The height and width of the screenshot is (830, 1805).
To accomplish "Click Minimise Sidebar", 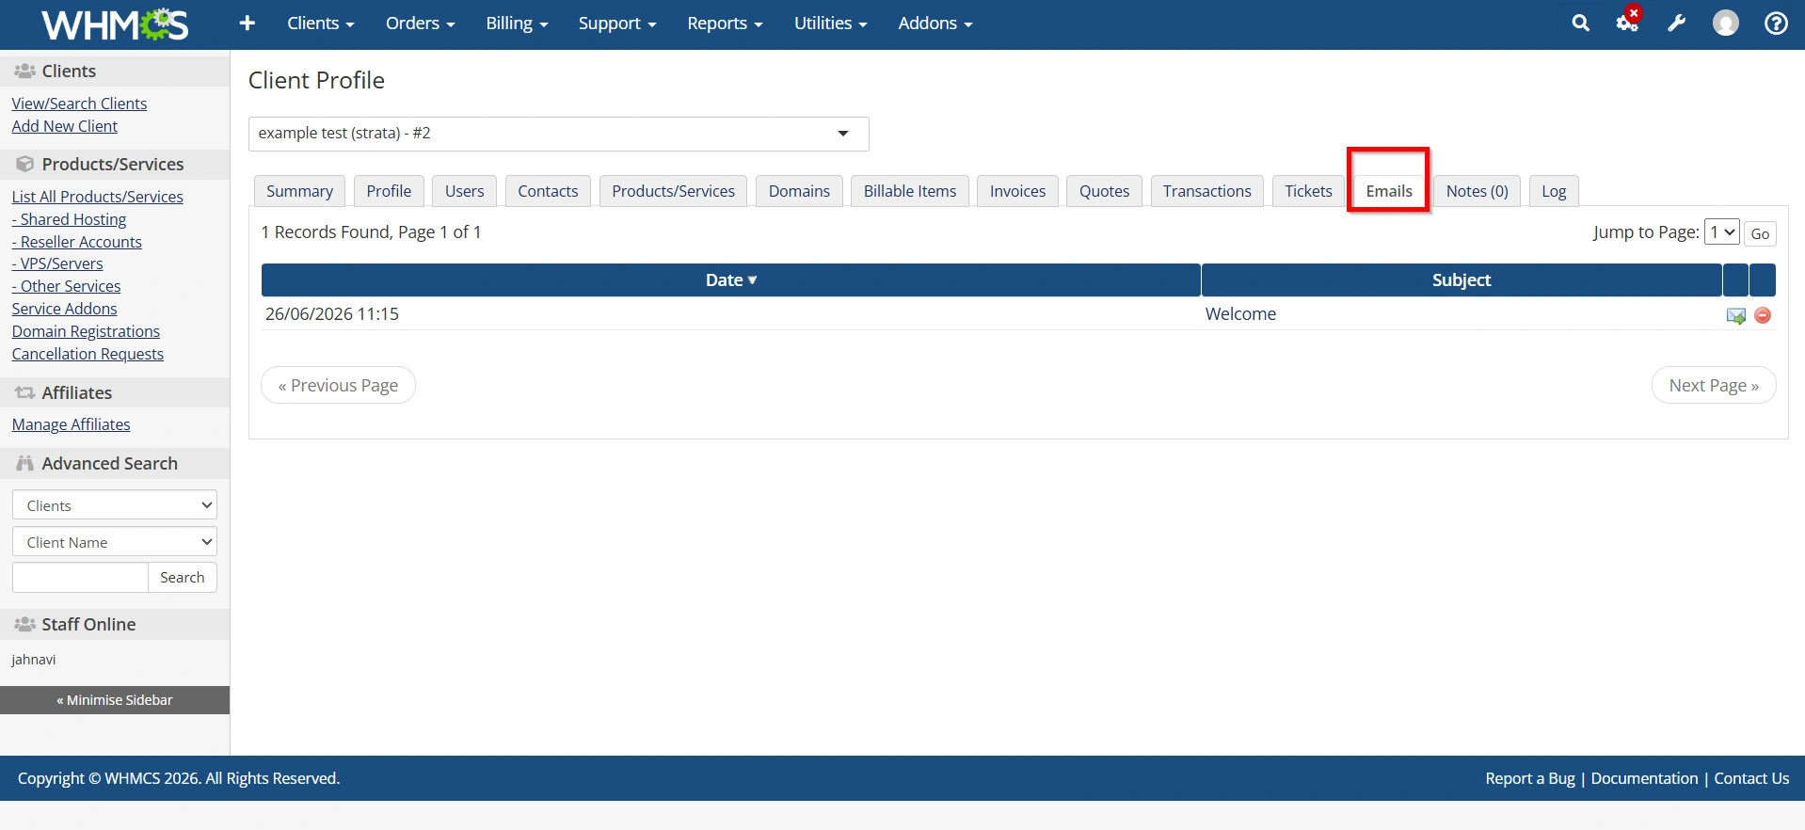I will (115, 700).
